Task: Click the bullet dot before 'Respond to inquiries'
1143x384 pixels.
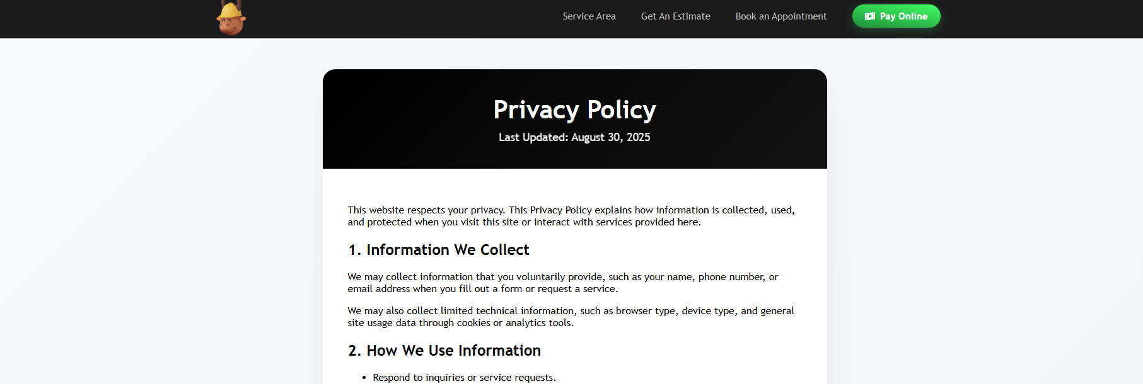Action: click(364, 378)
